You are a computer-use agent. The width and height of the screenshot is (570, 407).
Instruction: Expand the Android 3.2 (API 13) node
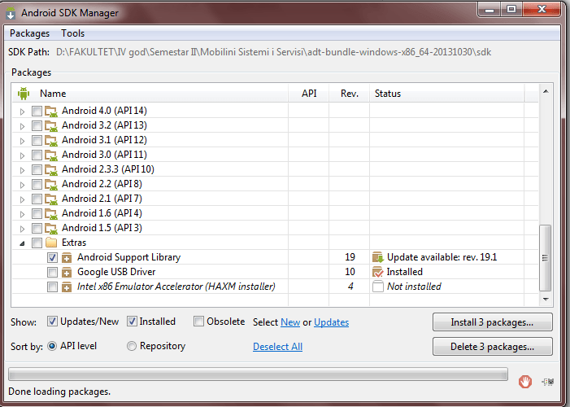(x=22, y=126)
